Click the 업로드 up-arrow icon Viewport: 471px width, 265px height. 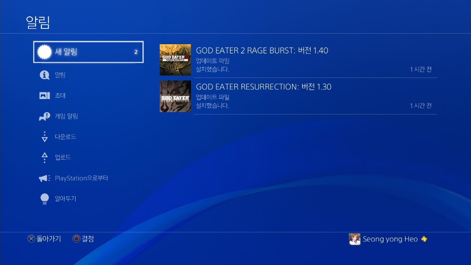tap(44, 157)
